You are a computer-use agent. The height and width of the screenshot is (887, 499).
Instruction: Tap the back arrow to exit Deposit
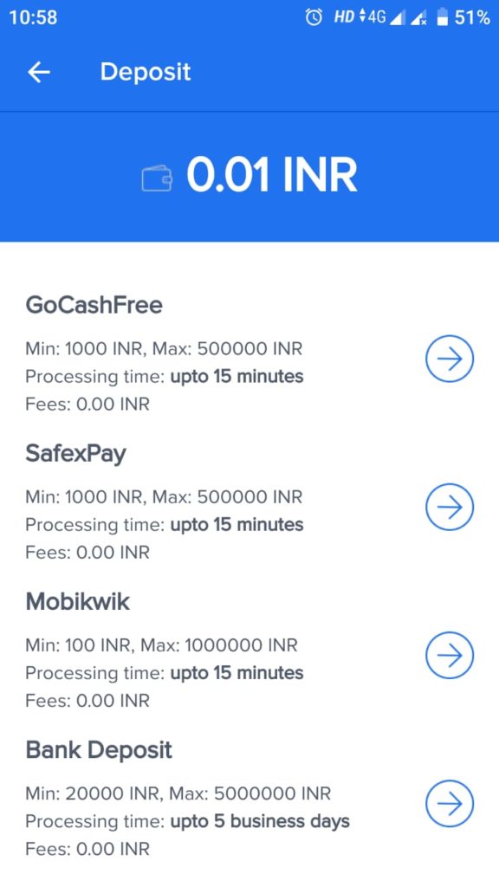[x=38, y=72]
